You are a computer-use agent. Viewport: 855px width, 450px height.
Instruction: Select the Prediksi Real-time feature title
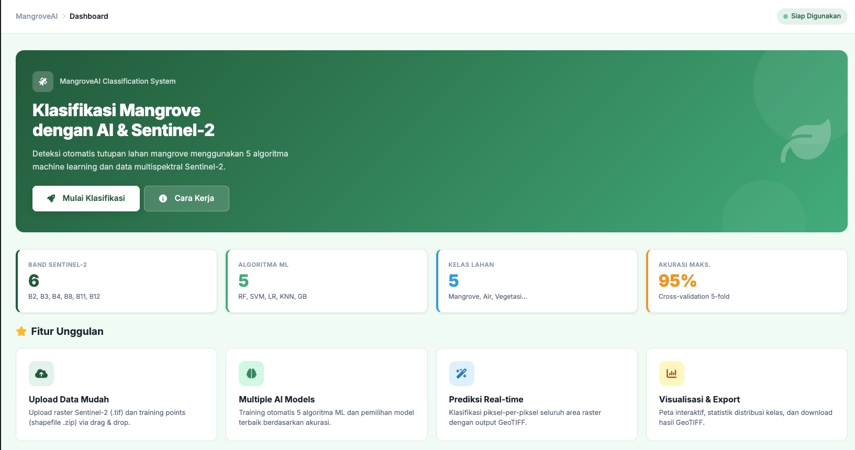(x=486, y=399)
